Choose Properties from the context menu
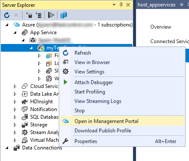 [x=122, y=141]
